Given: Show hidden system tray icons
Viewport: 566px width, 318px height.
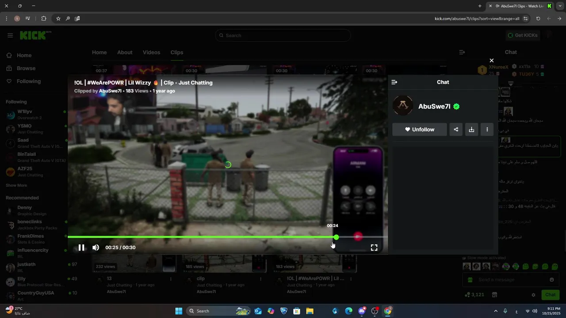Looking at the screenshot, I should (x=496, y=311).
